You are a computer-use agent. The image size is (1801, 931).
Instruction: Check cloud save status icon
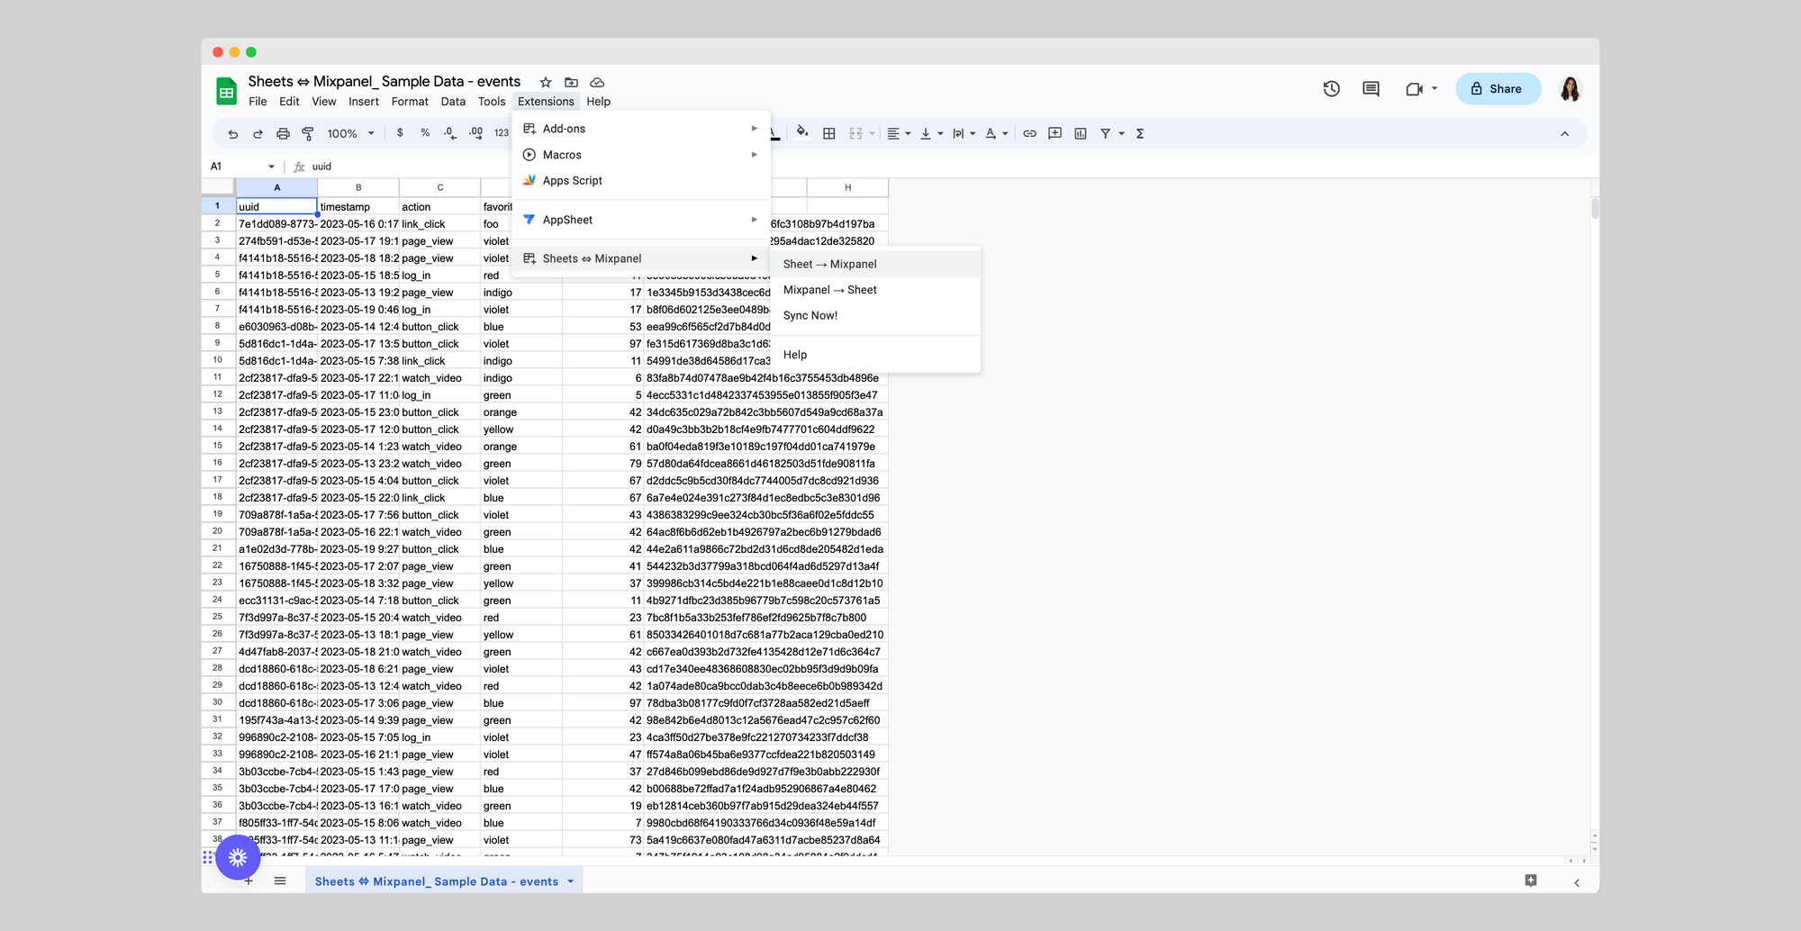597,82
